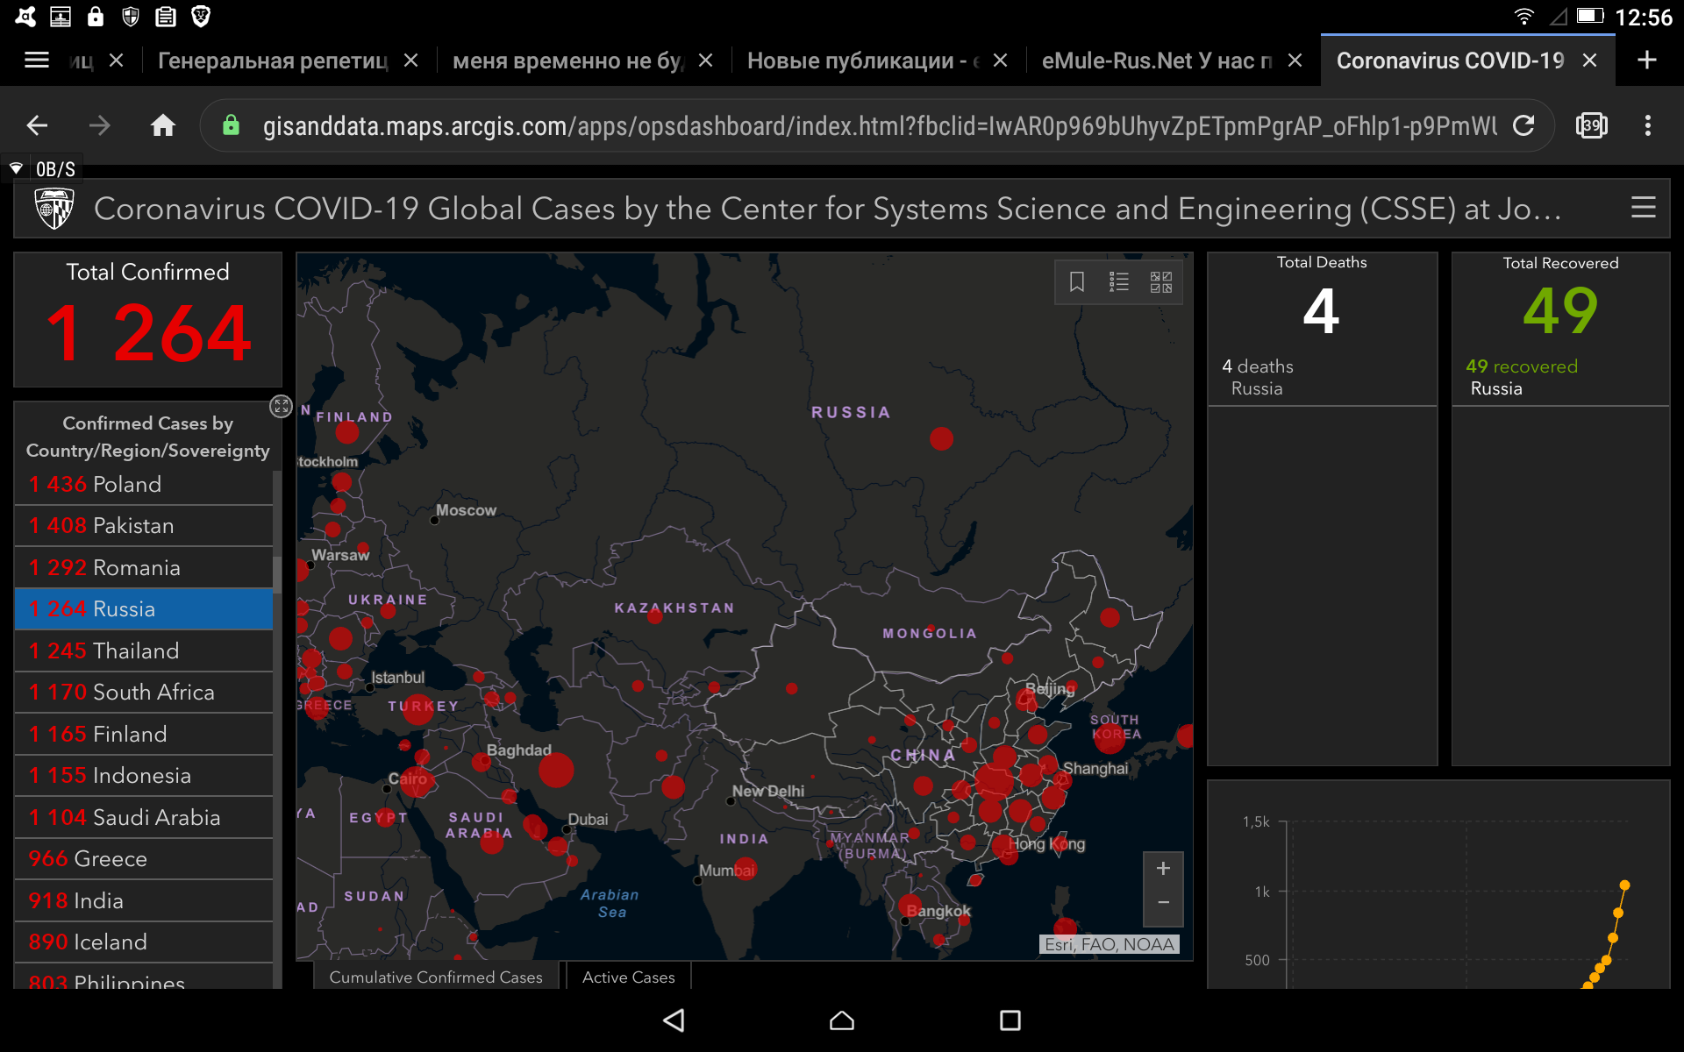Screen dimensions: 1684x1052
Task: Tap Android back navigation button
Action: (x=674, y=1020)
